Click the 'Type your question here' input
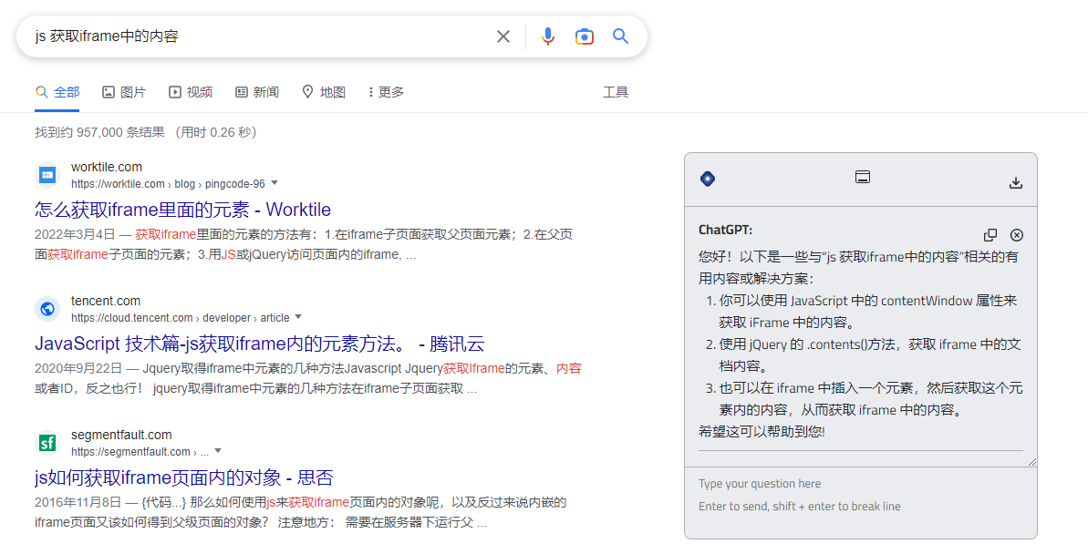 point(860,495)
